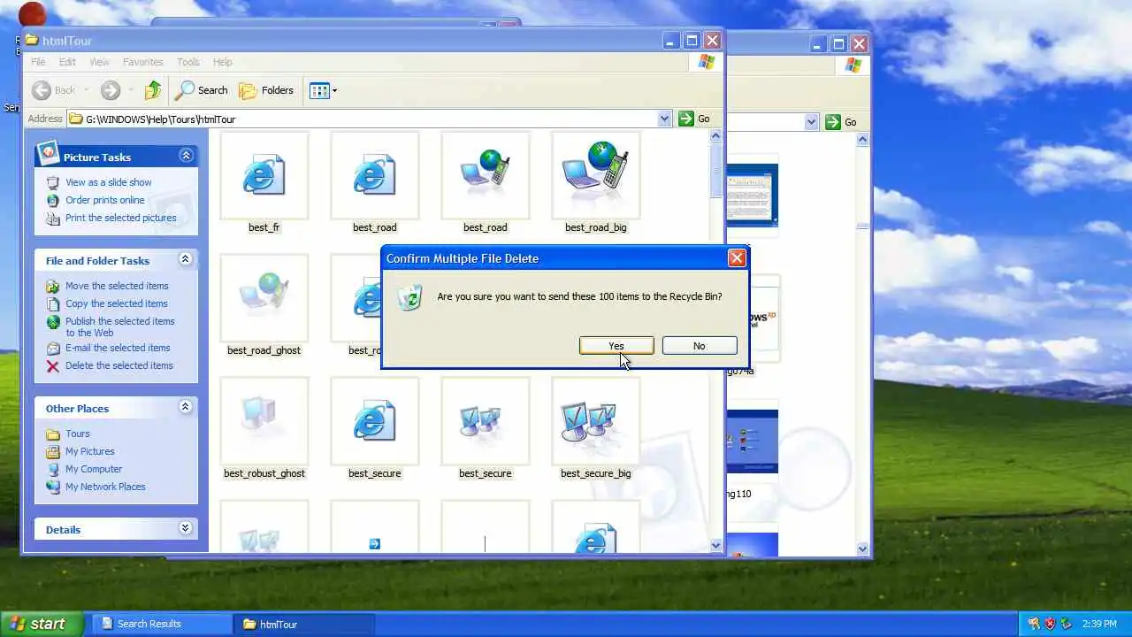Image resolution: width=1132 pixels, height=637 pixels.
Task: Open the Tools menu
Action: pos(187,62)
